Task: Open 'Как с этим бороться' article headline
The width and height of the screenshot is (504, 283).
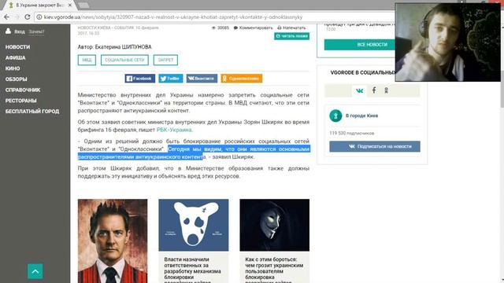Action: click(x=274, y=270)
